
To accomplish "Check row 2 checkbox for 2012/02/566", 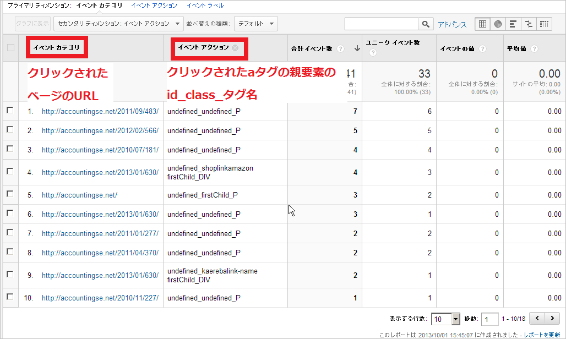I will 10,129.
